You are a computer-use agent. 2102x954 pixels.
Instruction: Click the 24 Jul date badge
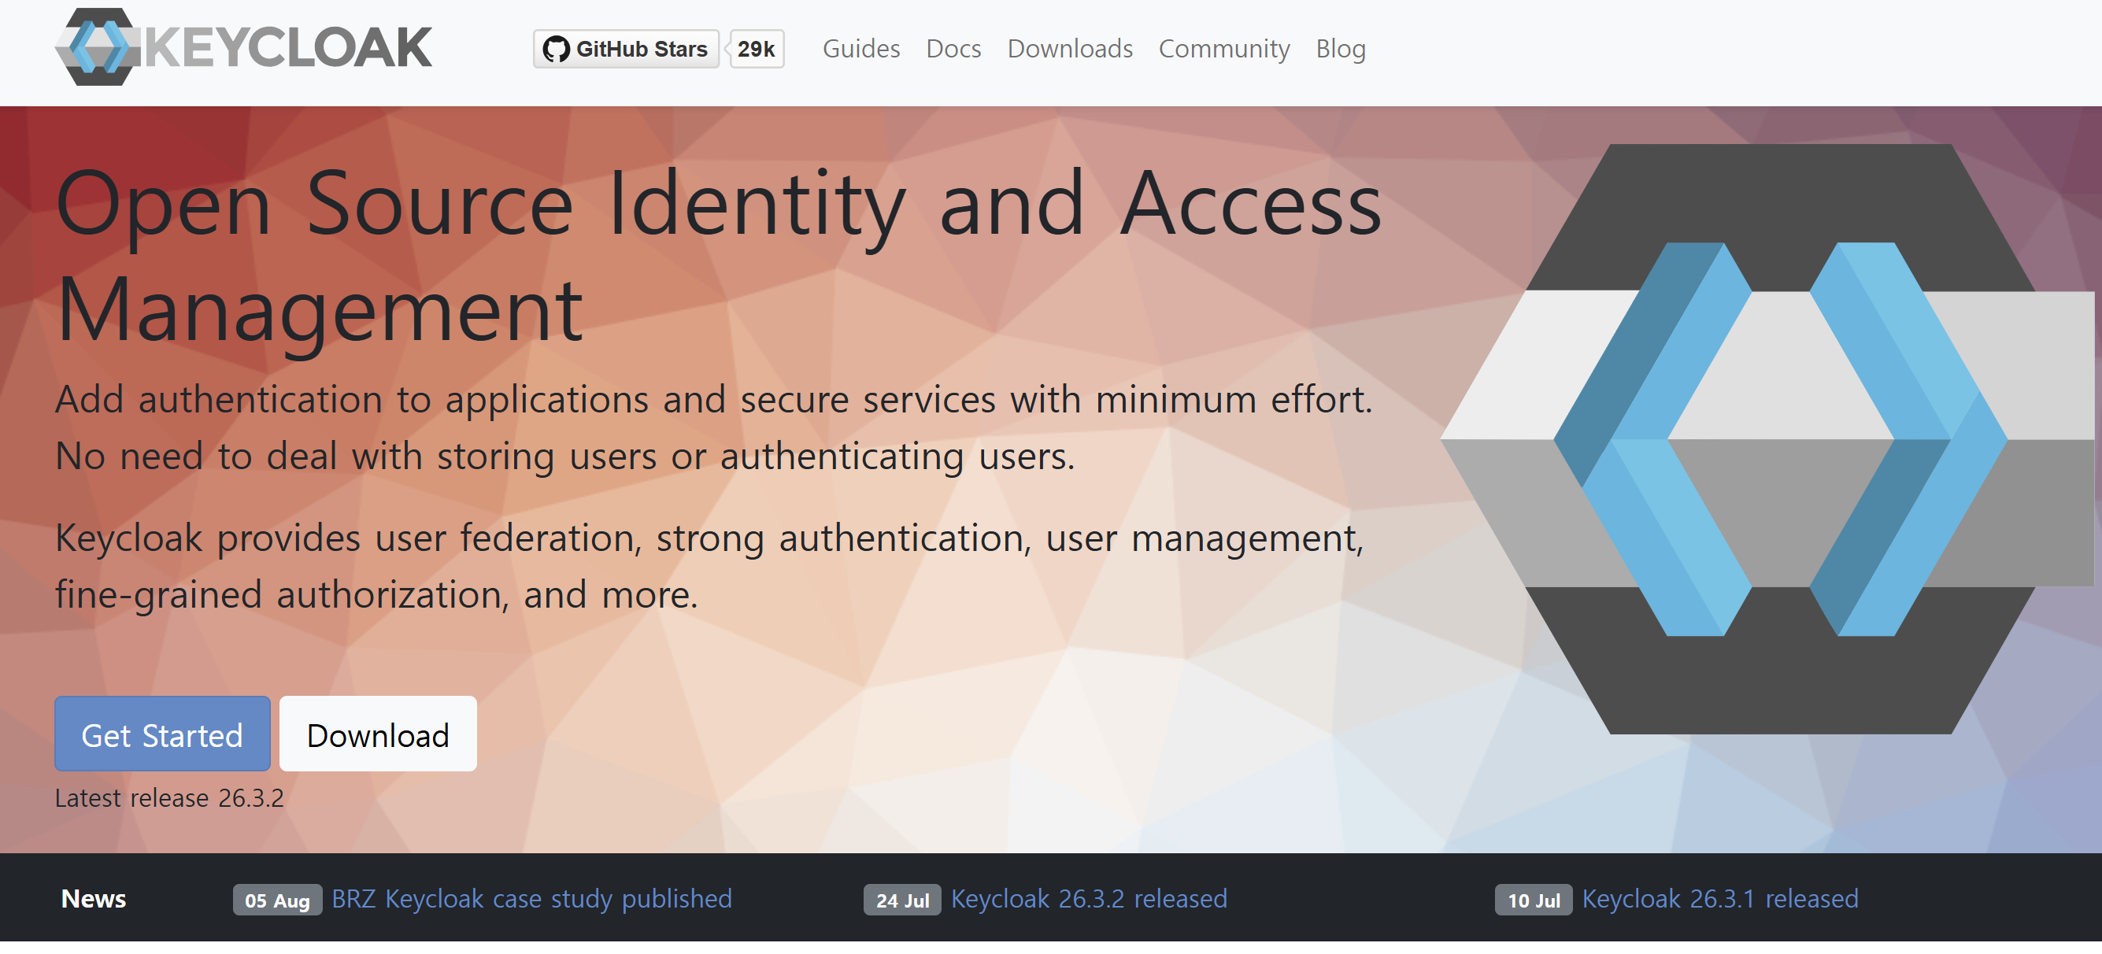point(901,900)
